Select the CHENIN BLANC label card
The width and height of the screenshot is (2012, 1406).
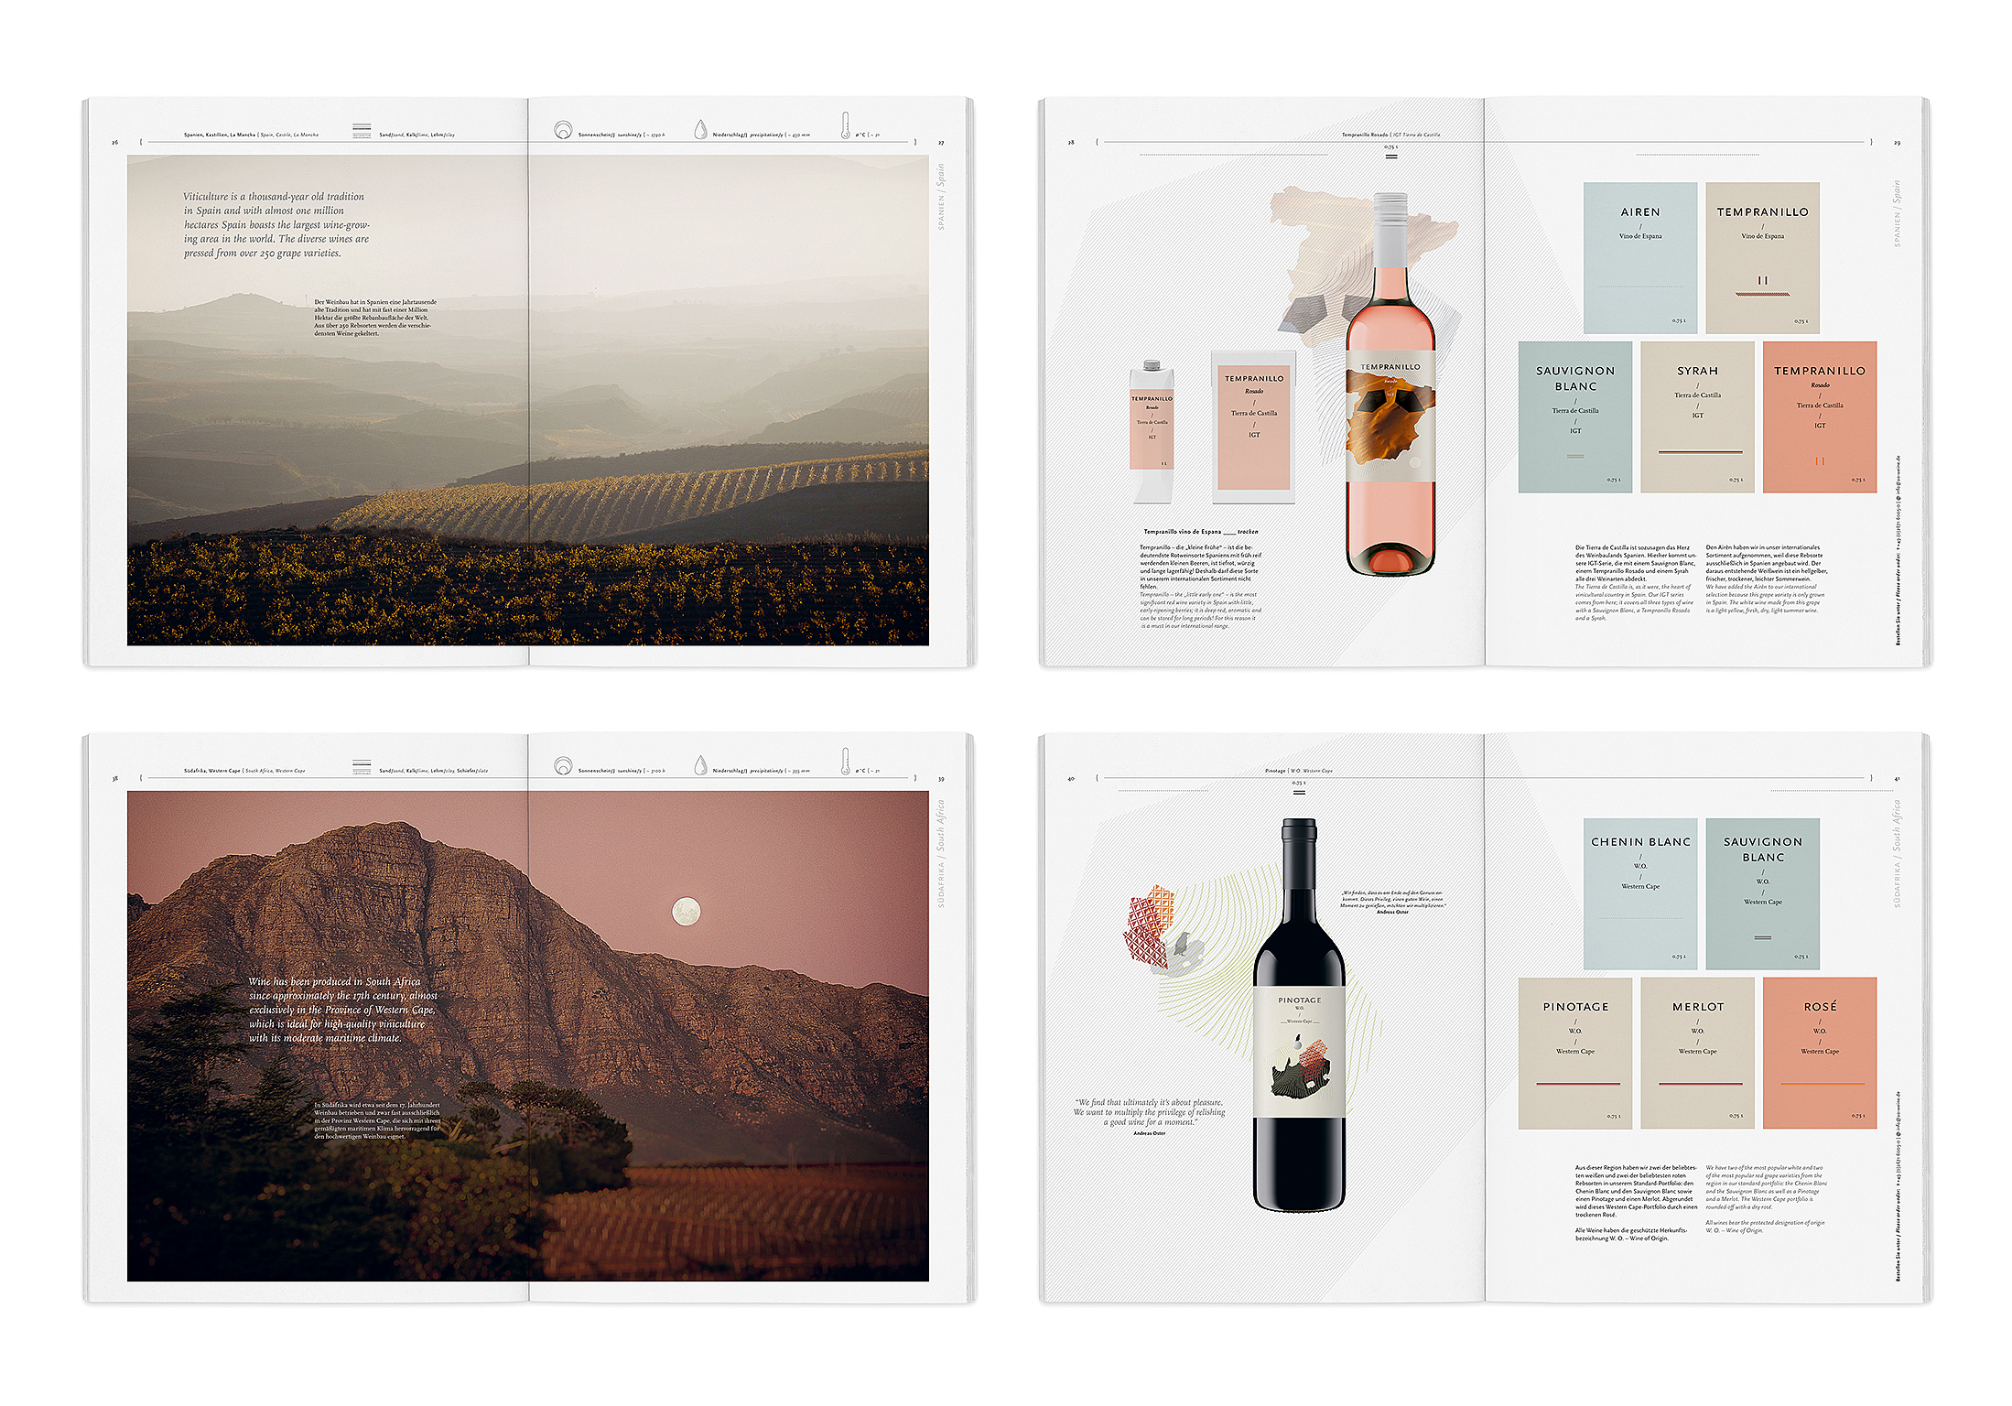point(1639,892)
